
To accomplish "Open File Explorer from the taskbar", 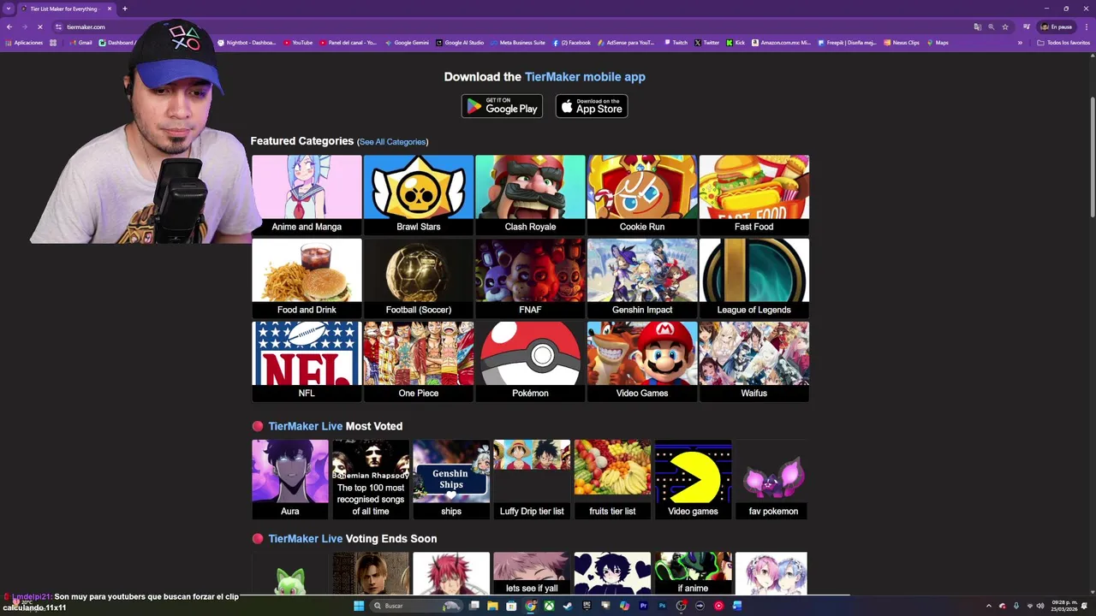I will pos(492,606).
